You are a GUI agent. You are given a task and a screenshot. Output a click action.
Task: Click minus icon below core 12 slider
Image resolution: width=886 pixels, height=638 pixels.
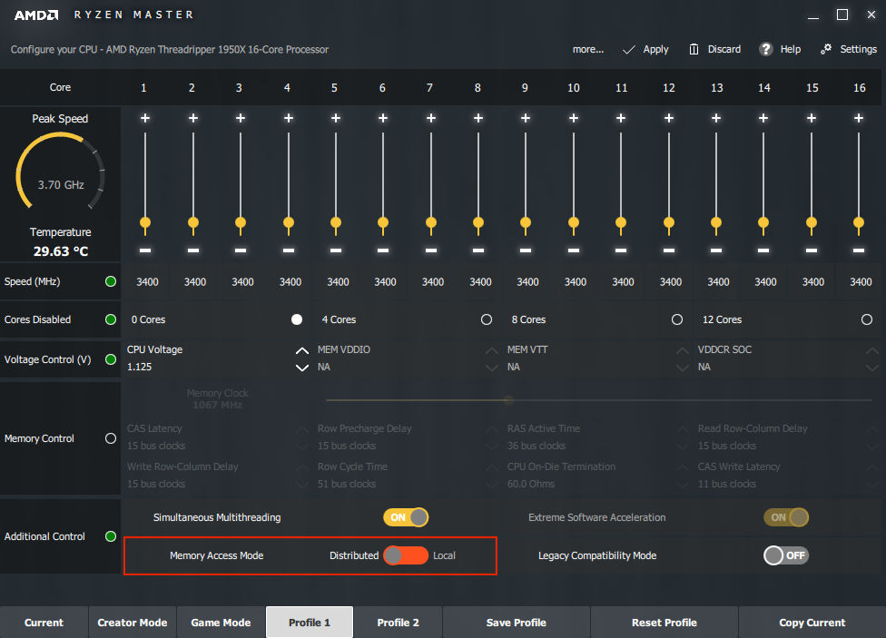669,250
